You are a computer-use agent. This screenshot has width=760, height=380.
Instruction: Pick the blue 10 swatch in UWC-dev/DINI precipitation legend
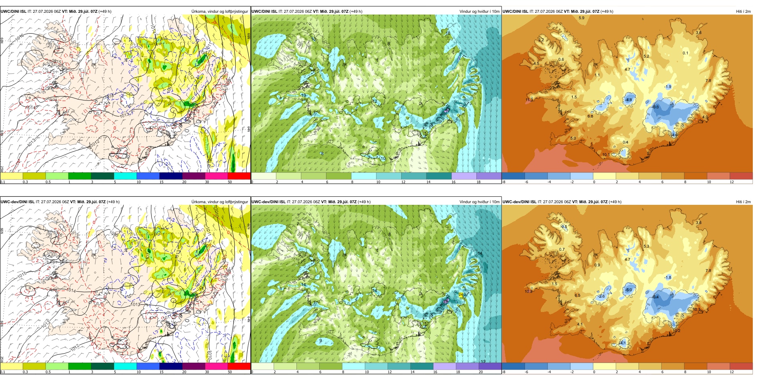148,366
